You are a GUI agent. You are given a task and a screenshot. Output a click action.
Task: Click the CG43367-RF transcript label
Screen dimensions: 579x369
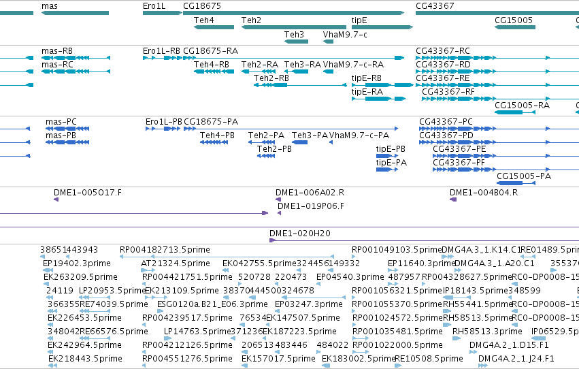pyautogui.click(x=448, y=92)
